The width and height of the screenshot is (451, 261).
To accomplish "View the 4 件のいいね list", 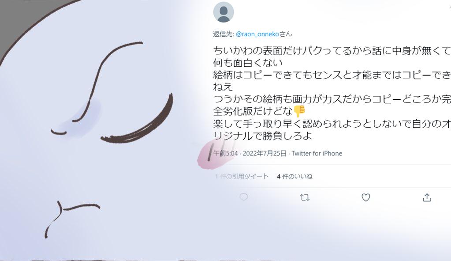I will 294,176.
